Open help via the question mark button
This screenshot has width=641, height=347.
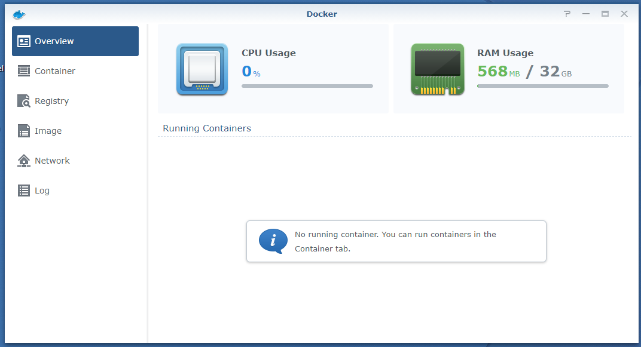point(567,14)
